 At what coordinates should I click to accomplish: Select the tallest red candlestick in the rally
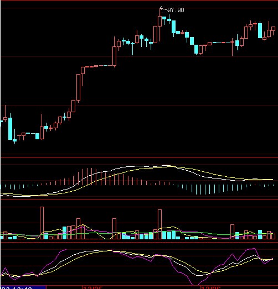point(78,88)
